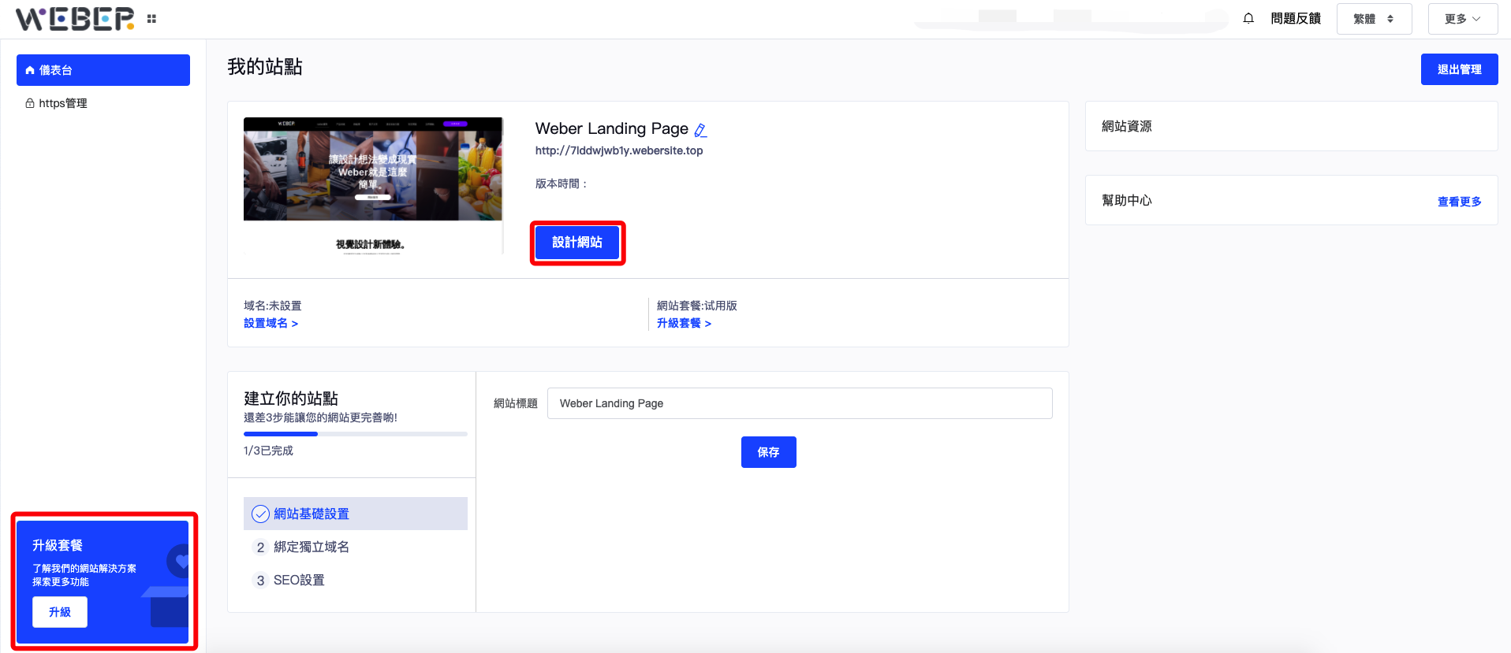Image resolution: width=1511 pixels, height=653 pixels.
Task: Click the 我的站點 page heading
Action: (265, 67)
